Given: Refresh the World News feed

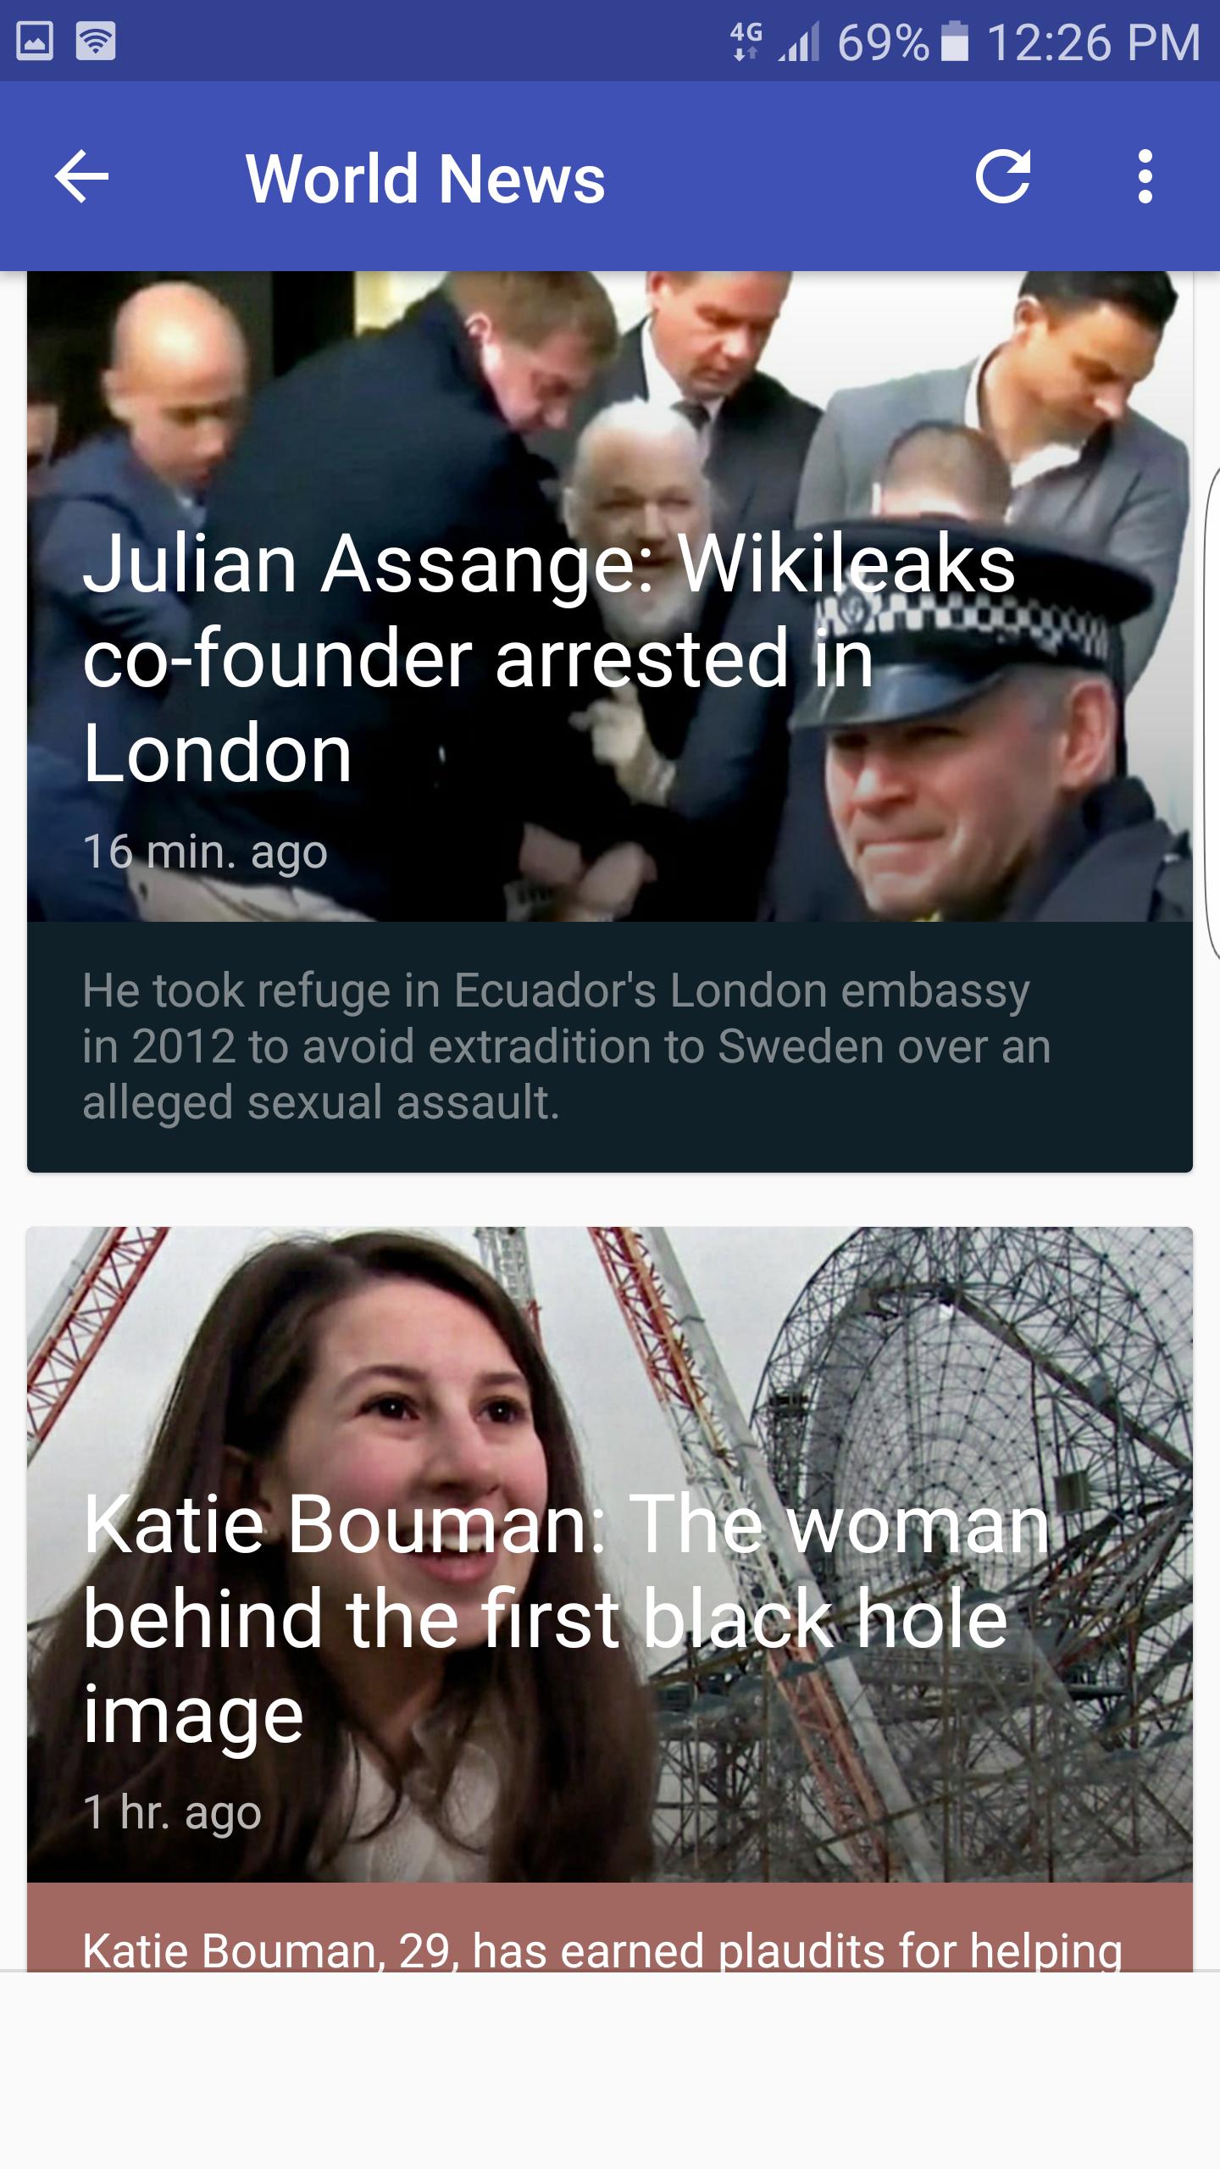Looking at the screenshot, I should click(x=1003, y=177).
